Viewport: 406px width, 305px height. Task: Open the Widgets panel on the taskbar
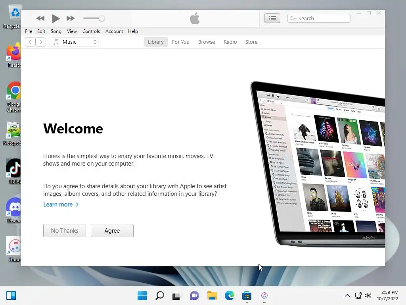[11, 295]
